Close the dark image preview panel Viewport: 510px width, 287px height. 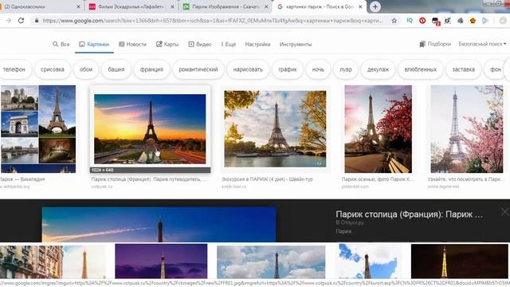504,211
